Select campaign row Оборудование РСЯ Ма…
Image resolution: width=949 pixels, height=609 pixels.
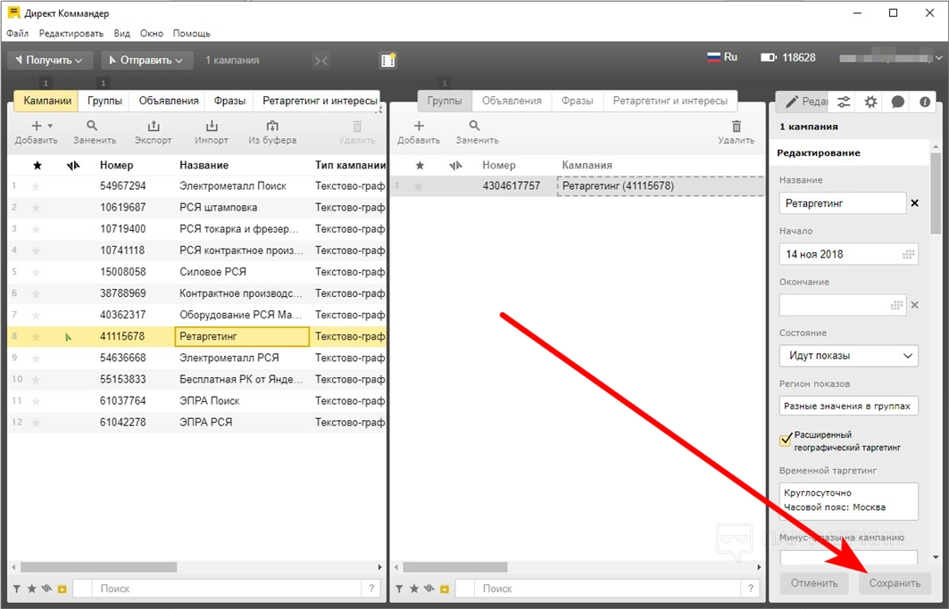[196, 315]
